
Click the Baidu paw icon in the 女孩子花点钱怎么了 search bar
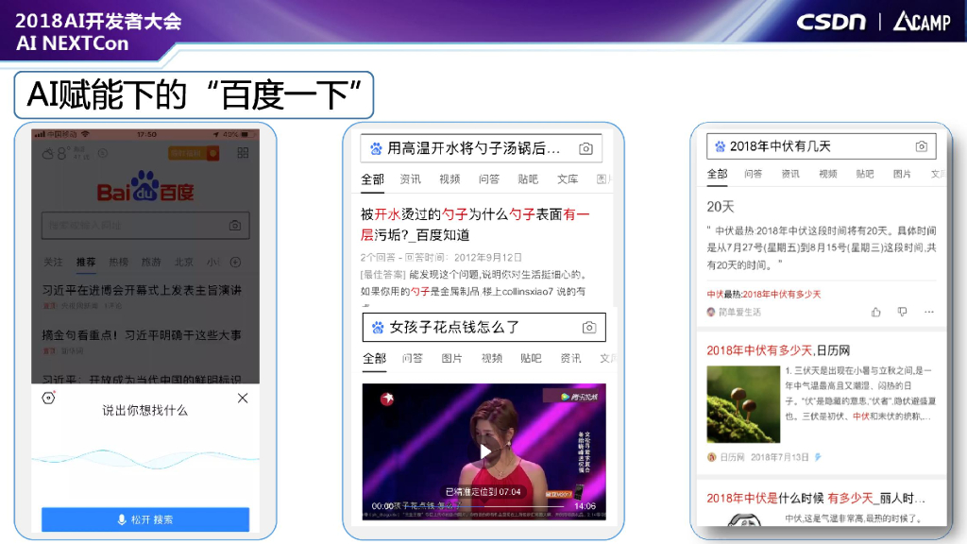(378, 328)
